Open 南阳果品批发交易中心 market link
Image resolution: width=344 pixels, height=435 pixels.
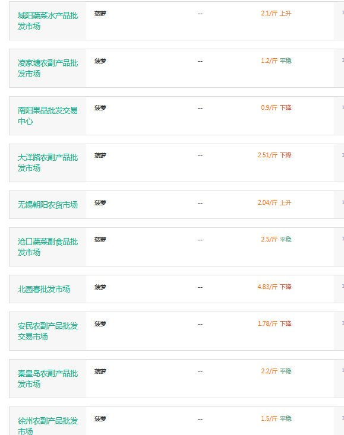click(x=48, y=116)
